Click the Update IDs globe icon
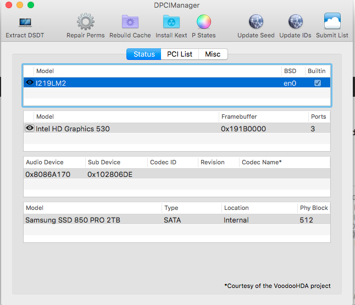The width and height of the screenshot is (355, 305). (x=295, y=23)
